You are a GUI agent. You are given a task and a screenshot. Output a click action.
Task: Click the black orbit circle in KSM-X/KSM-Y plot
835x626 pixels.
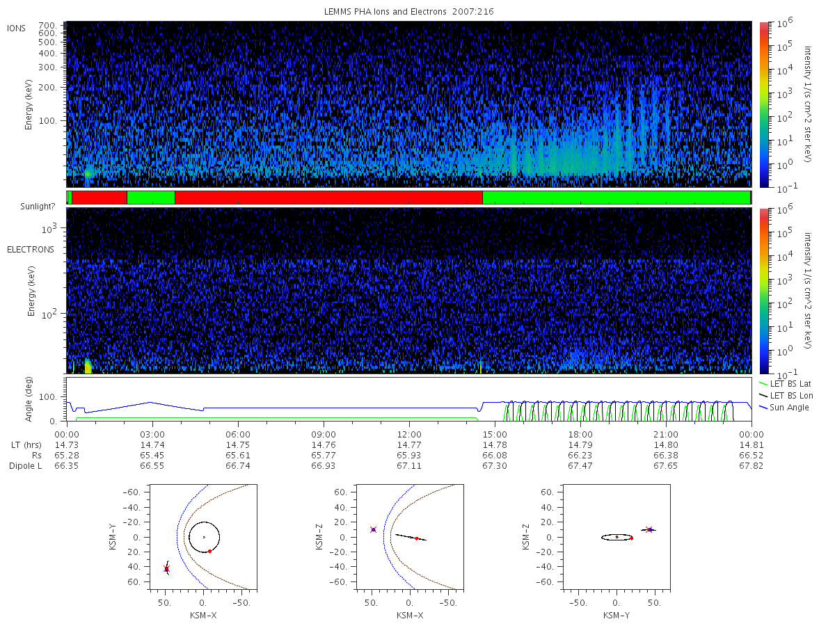point(204,537)
